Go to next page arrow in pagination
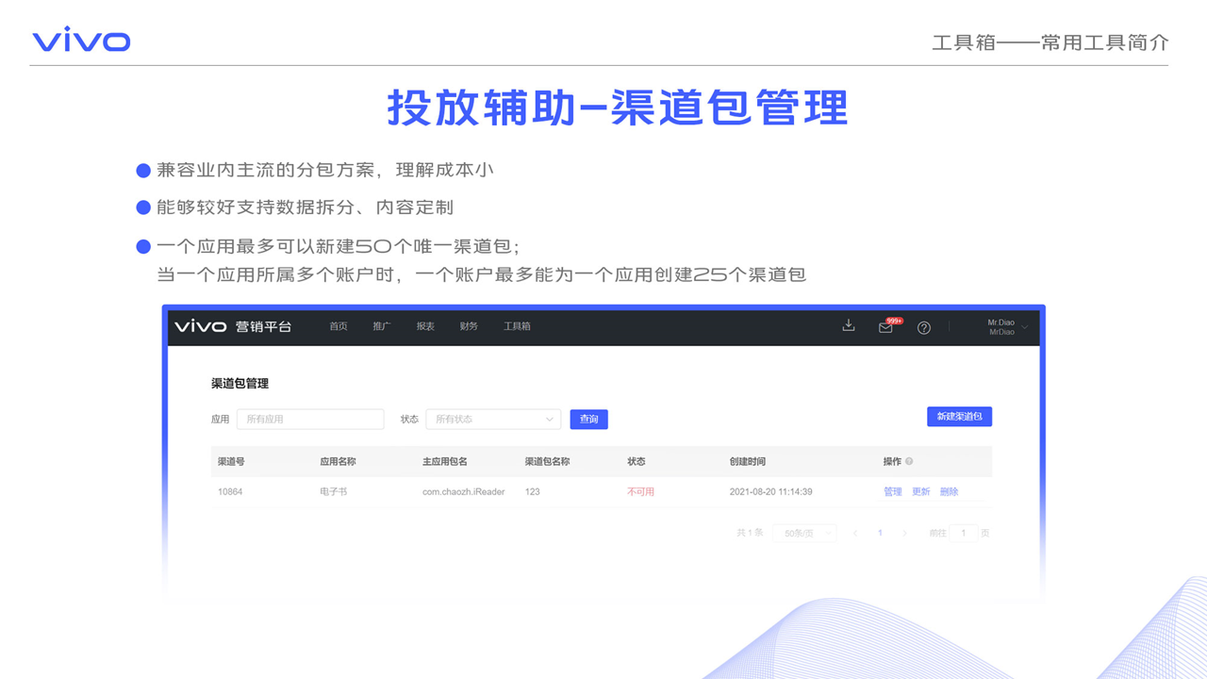 pyautogui.click(x=905, y=533)
